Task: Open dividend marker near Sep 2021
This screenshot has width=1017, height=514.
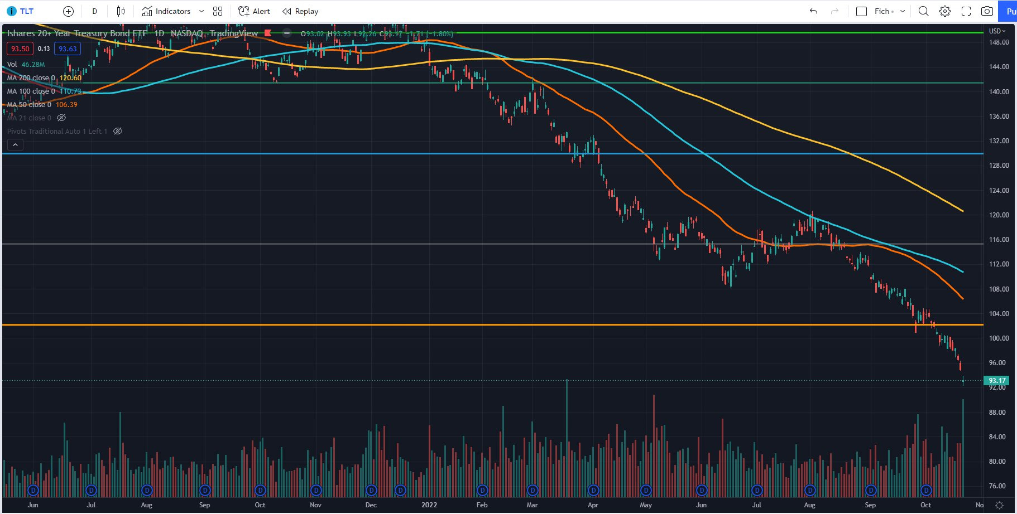Action: (205, 491)
